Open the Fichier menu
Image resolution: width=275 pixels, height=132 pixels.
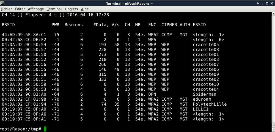pos(6,9)
